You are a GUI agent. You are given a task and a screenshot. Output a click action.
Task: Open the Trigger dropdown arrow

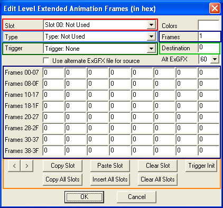(x=151, y=48)
